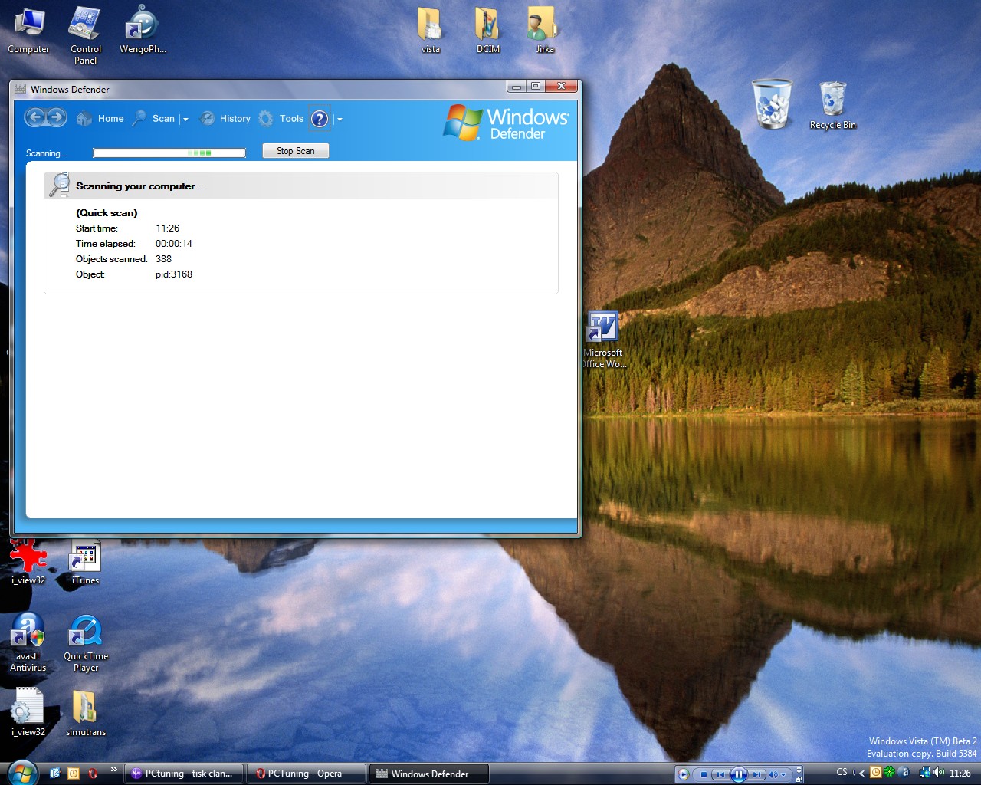
Task: Open the Computer desktop icon
Action: (28, 31)
